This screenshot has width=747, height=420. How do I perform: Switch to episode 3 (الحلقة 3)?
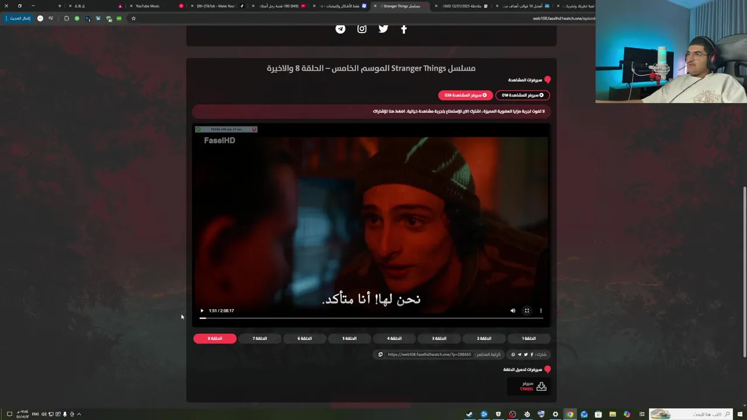(x=439, y=338)
